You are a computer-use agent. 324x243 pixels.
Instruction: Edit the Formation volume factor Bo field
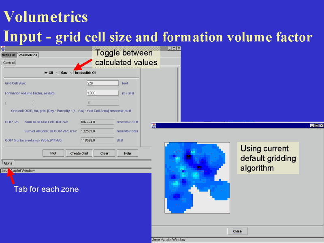(x=103, y=93)
